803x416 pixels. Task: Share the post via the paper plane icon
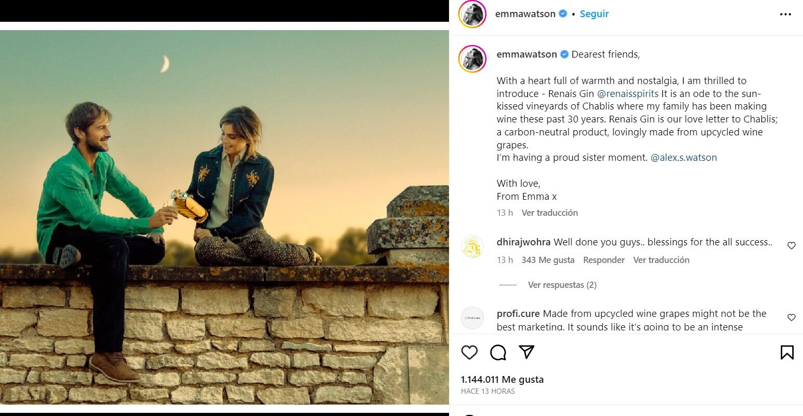pyautogui.click(x=526, y=352)
